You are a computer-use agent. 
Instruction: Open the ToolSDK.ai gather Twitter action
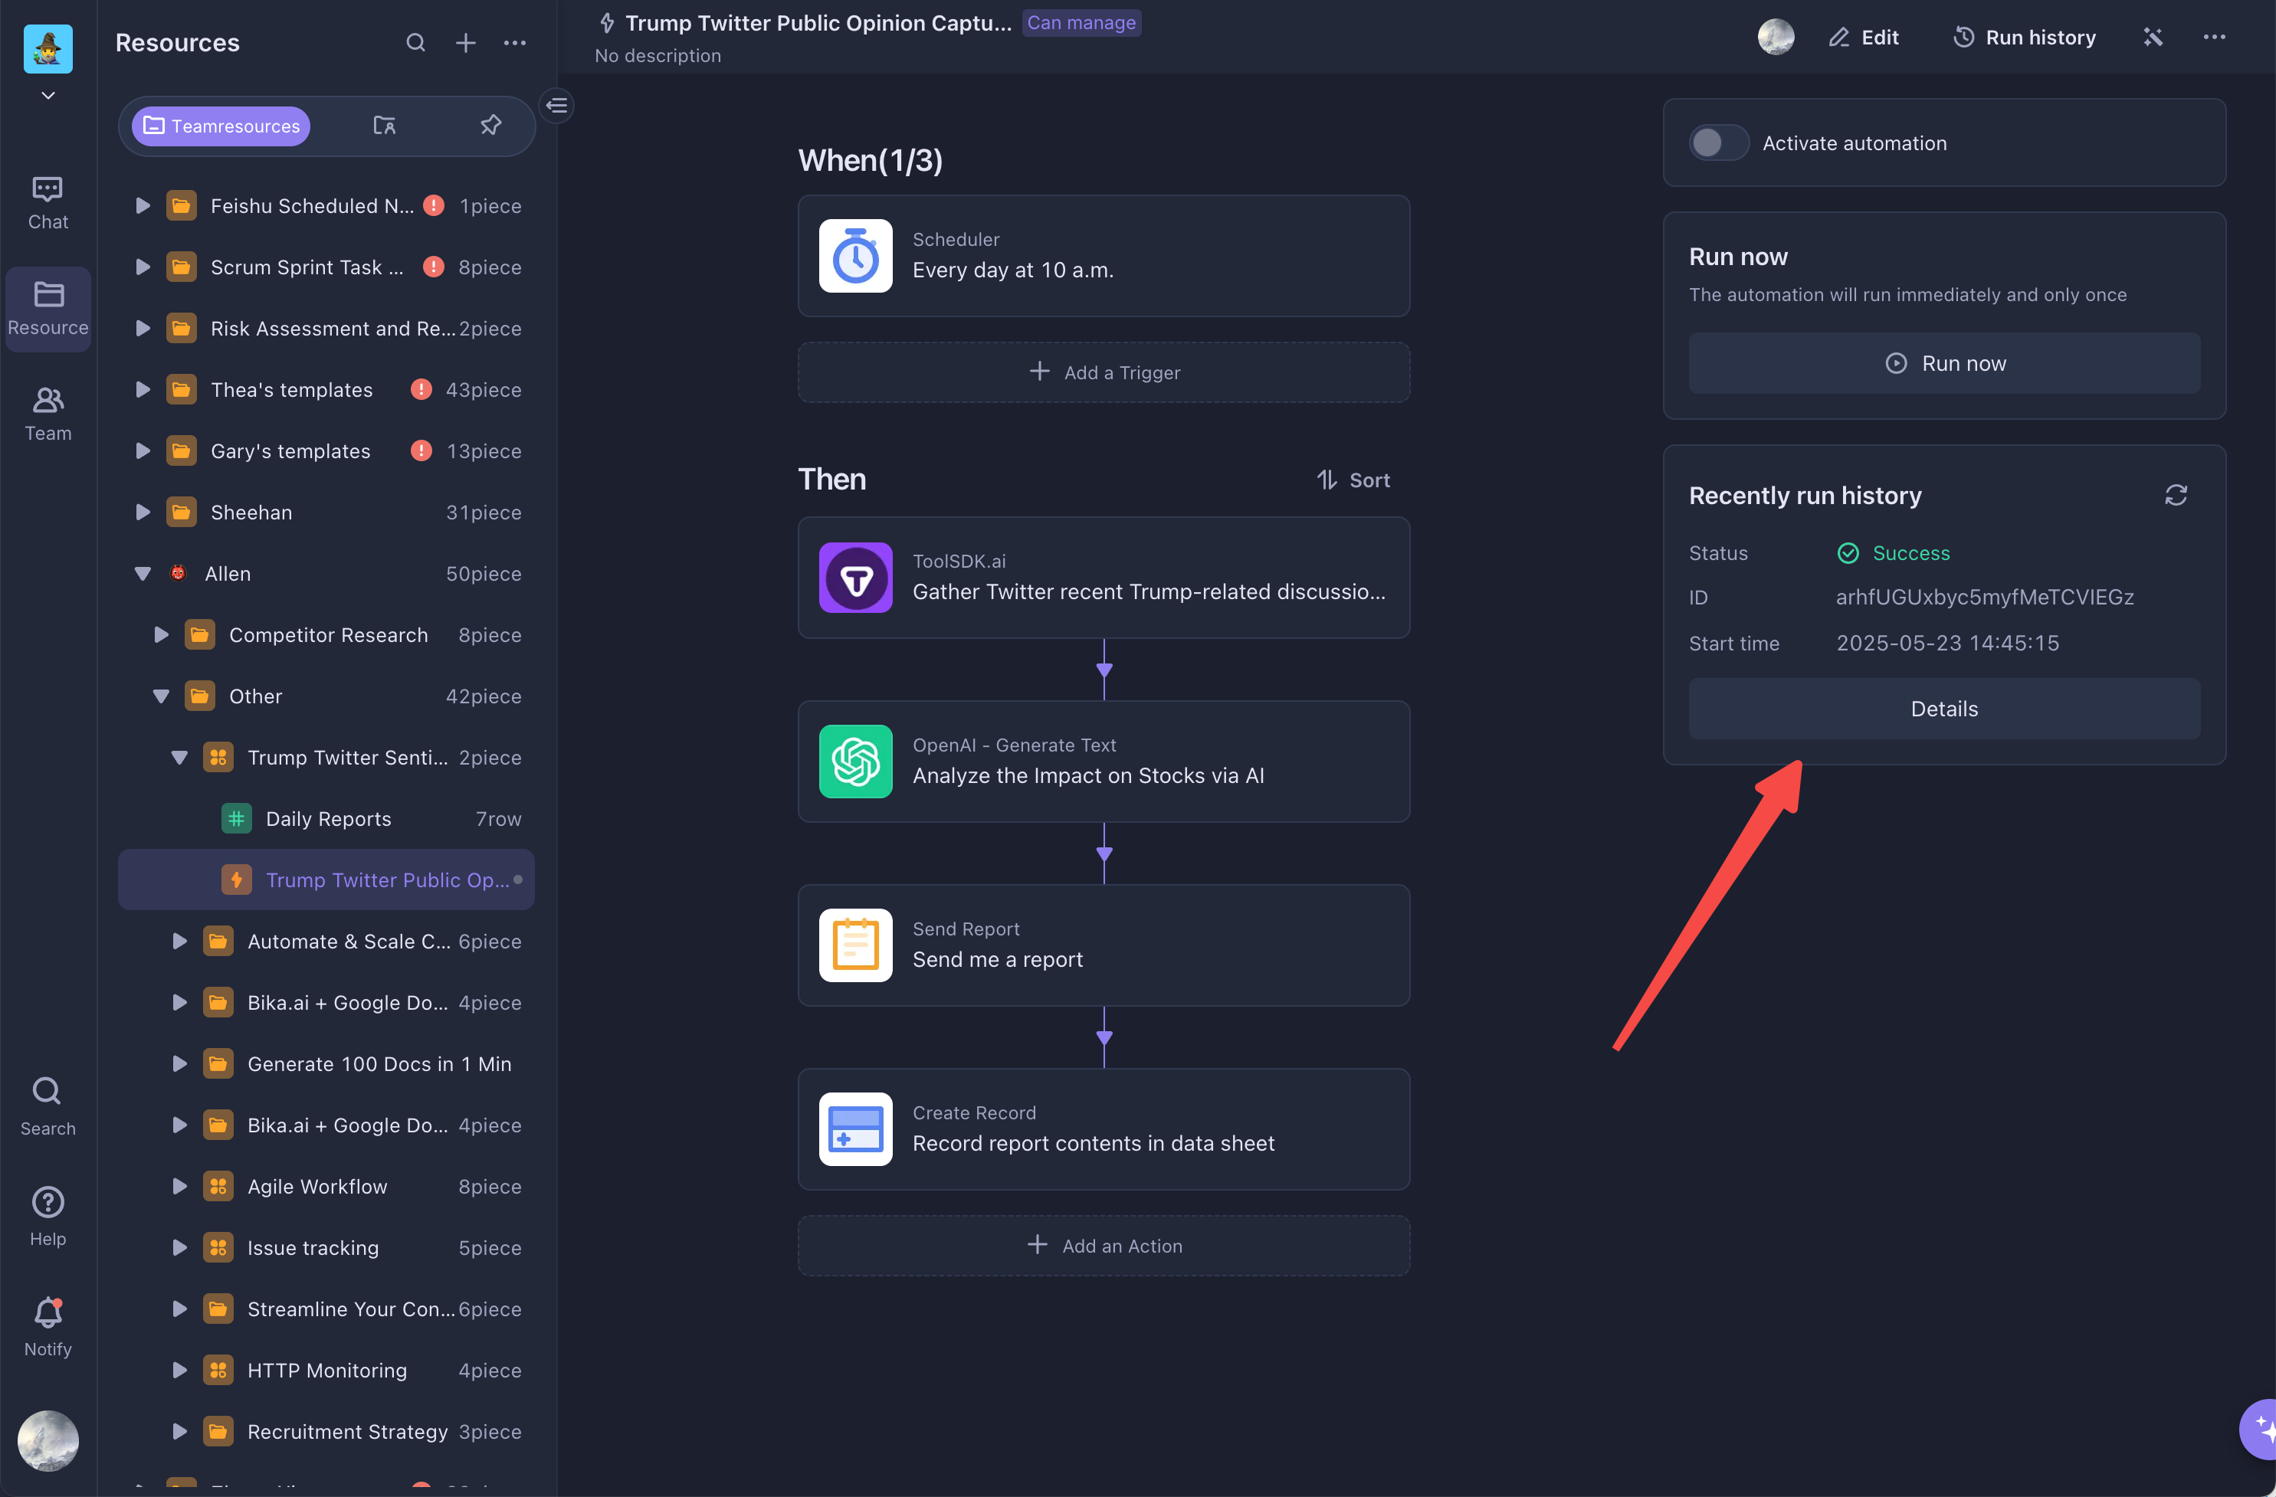[x=1104, y=578]
